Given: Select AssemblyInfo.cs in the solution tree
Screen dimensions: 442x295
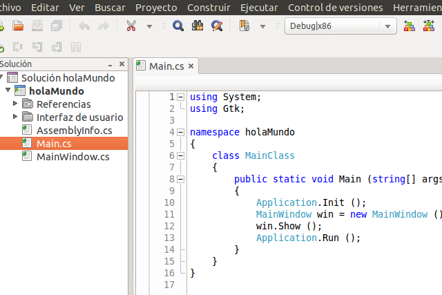Looking at the screenshot, I should pos(75,131).
